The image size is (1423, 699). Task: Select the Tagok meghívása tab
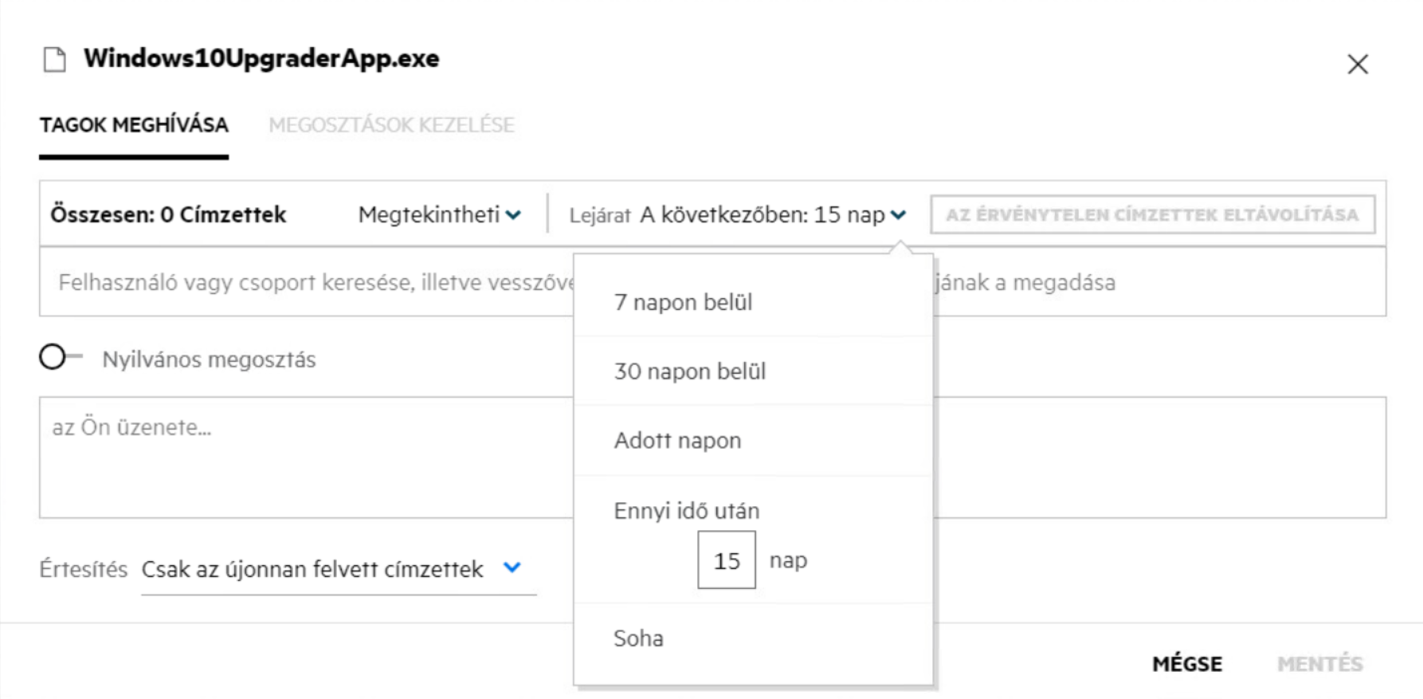134,125
